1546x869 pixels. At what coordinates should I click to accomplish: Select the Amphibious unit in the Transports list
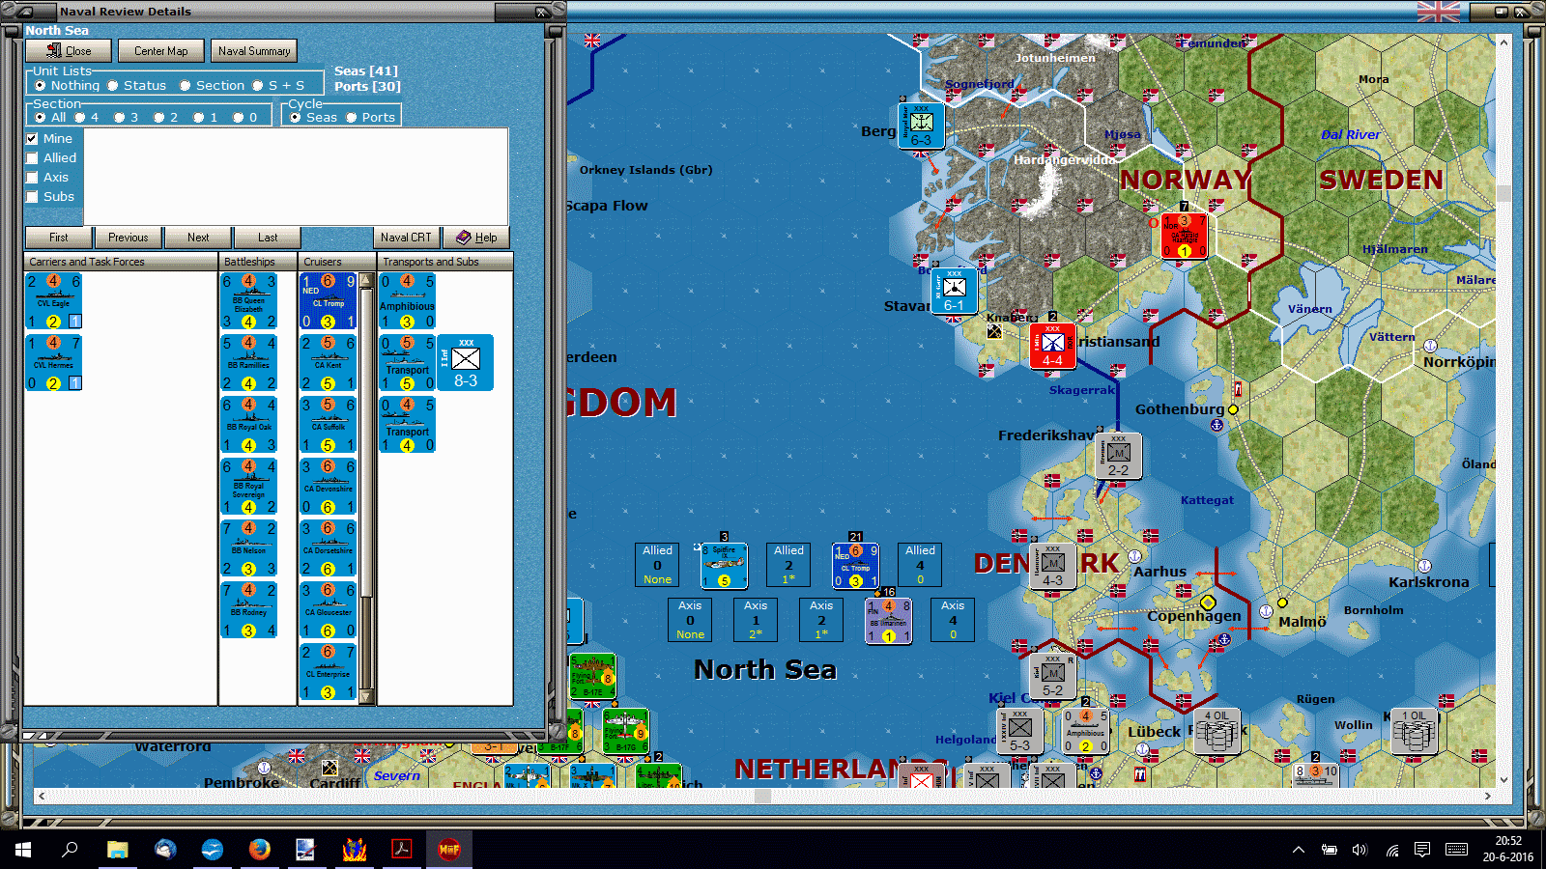point(408,301)
